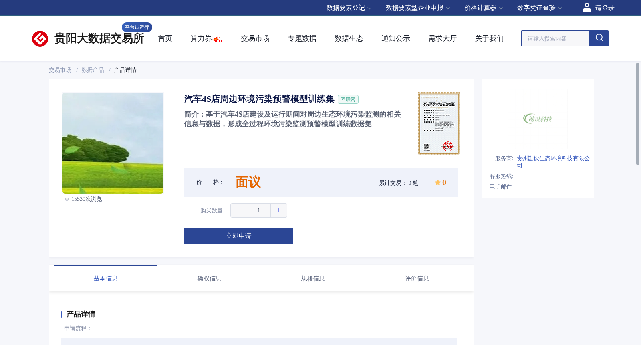Viewport: 641px width, 345px height.
Task: Click the eye view-count icon
Action: (67, 199)
